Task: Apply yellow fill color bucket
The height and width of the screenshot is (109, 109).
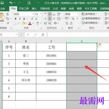Action: [x=23, y=23]
